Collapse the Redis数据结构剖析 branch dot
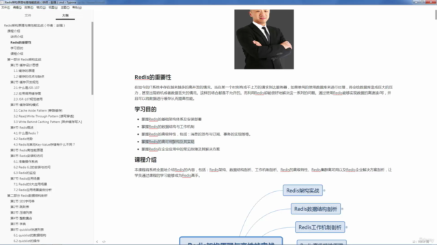The image size is (437, 245). [x=342, y=209]
